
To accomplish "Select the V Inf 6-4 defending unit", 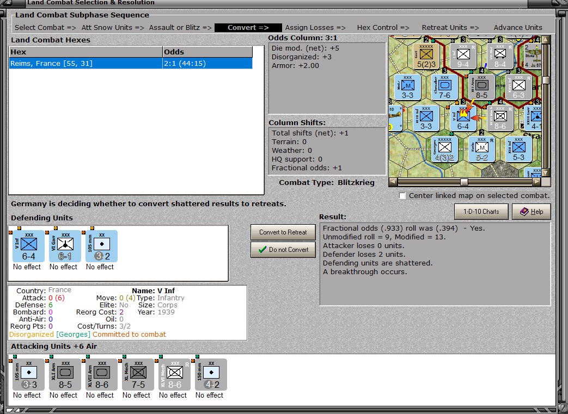I will (x=29, y=246).
